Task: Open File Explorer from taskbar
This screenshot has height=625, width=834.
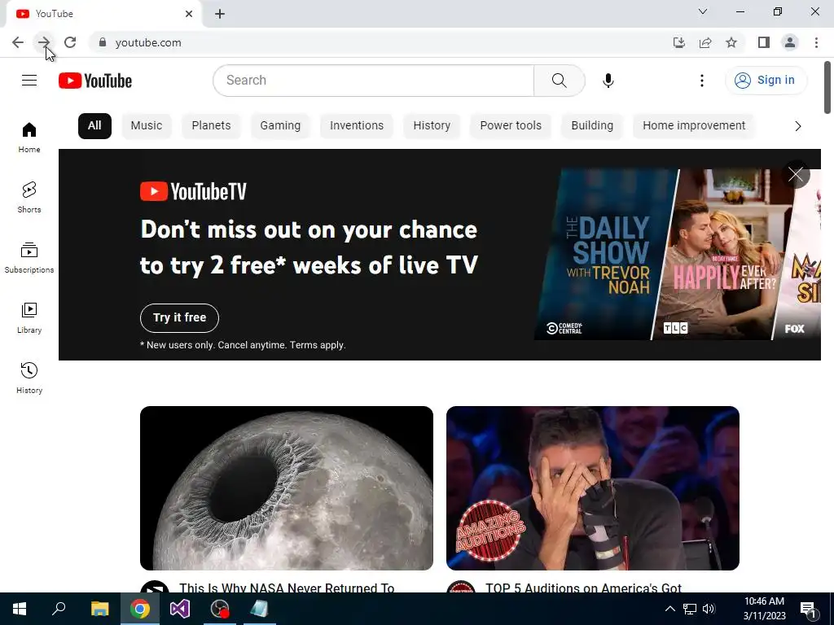Action: 99,609
